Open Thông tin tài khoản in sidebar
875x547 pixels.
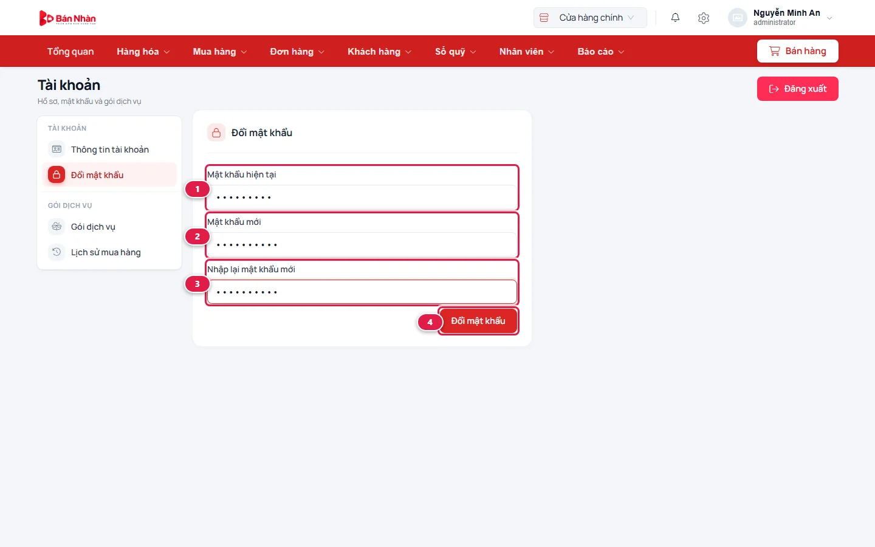click(110, 149)
